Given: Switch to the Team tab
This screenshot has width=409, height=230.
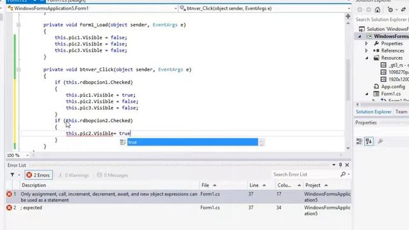Looking at the screenshot, I should pos(401,112).
